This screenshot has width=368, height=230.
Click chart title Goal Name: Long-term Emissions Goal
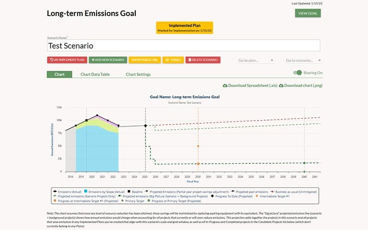coord(185,97)
